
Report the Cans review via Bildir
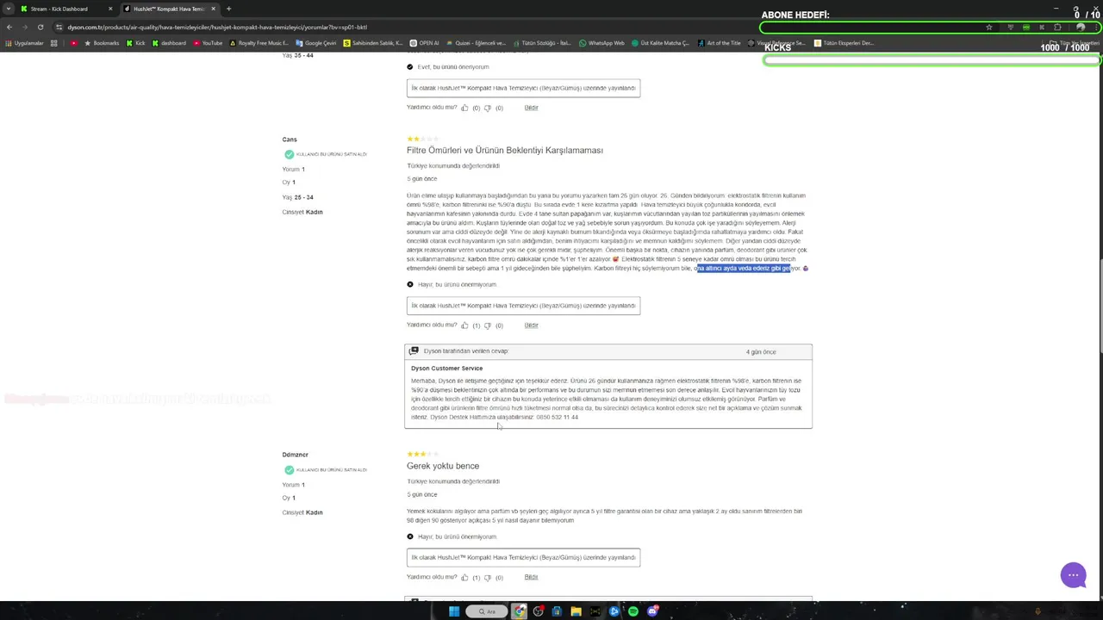pyautogui.click(x=531, y=325)
